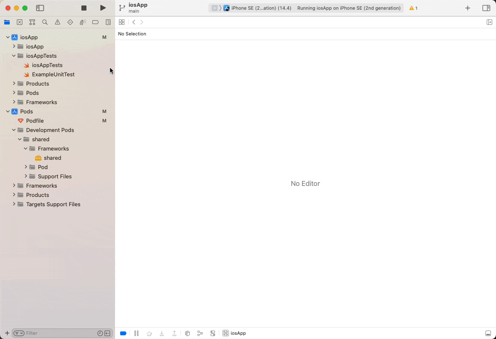Select the Pods project row

[57, 111]
